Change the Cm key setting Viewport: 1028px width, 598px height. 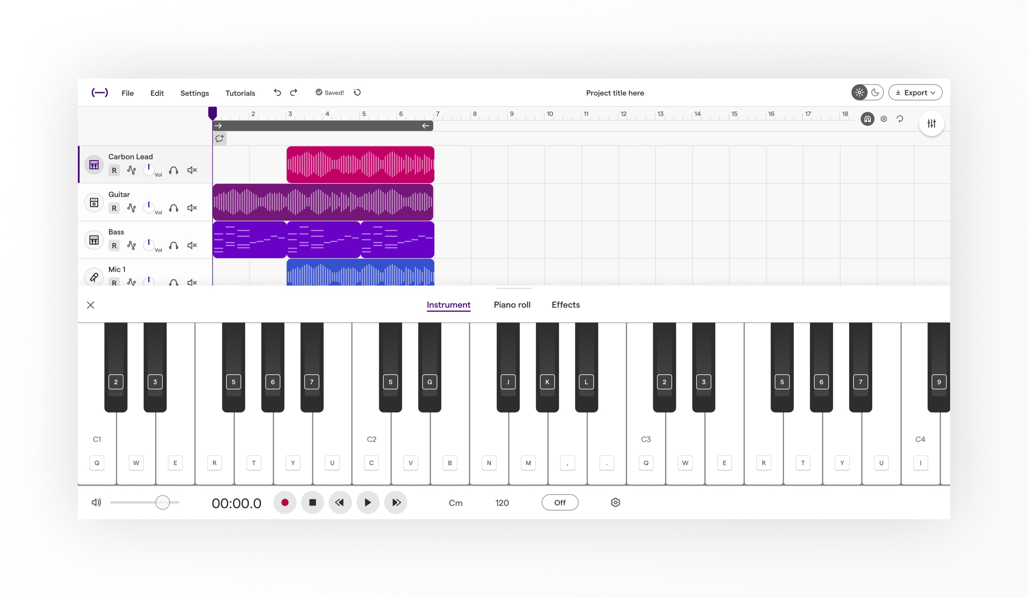click(x=456, y=503)
